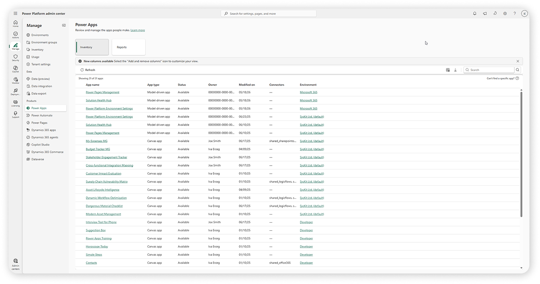
Task: Open Actions in the left rail
Action: [15, 35]
